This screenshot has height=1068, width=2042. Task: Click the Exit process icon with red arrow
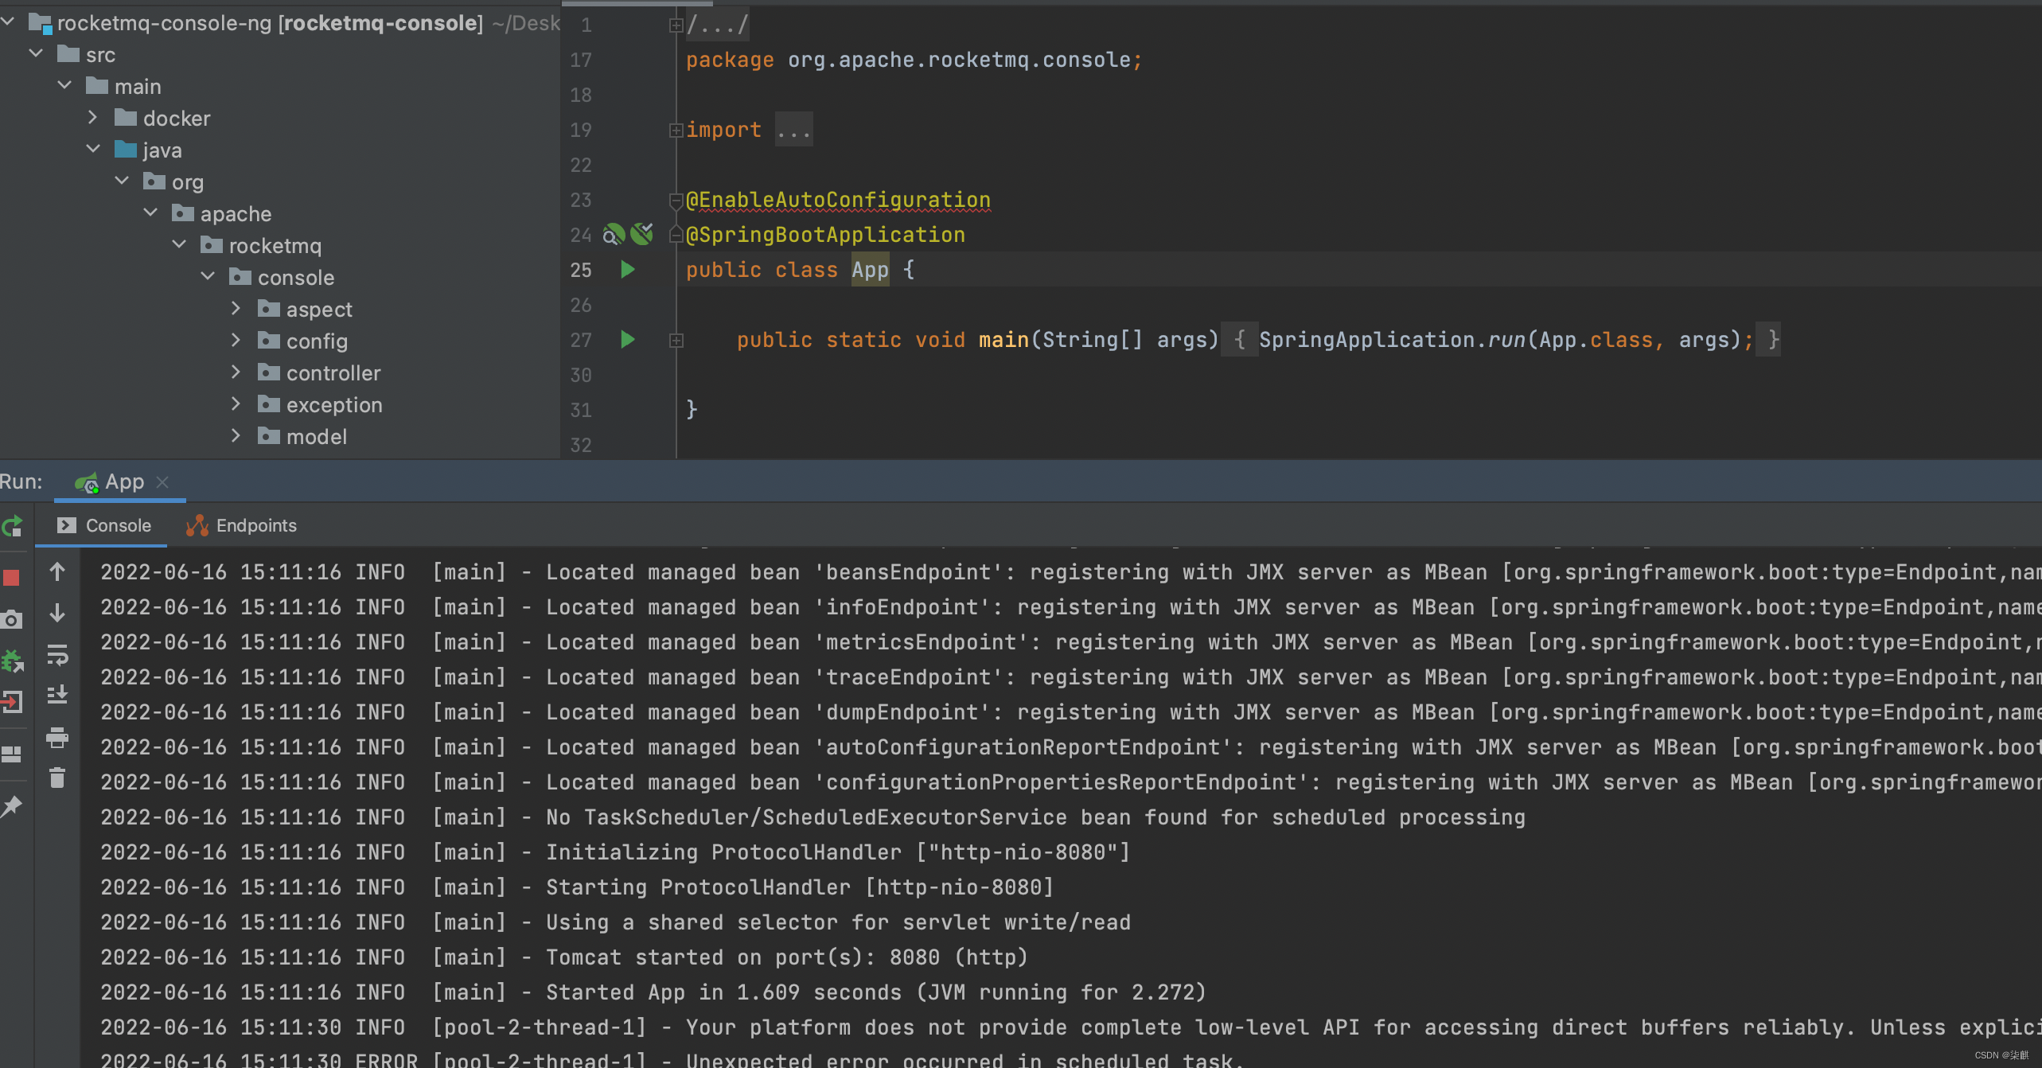click(x=11, y=701)
